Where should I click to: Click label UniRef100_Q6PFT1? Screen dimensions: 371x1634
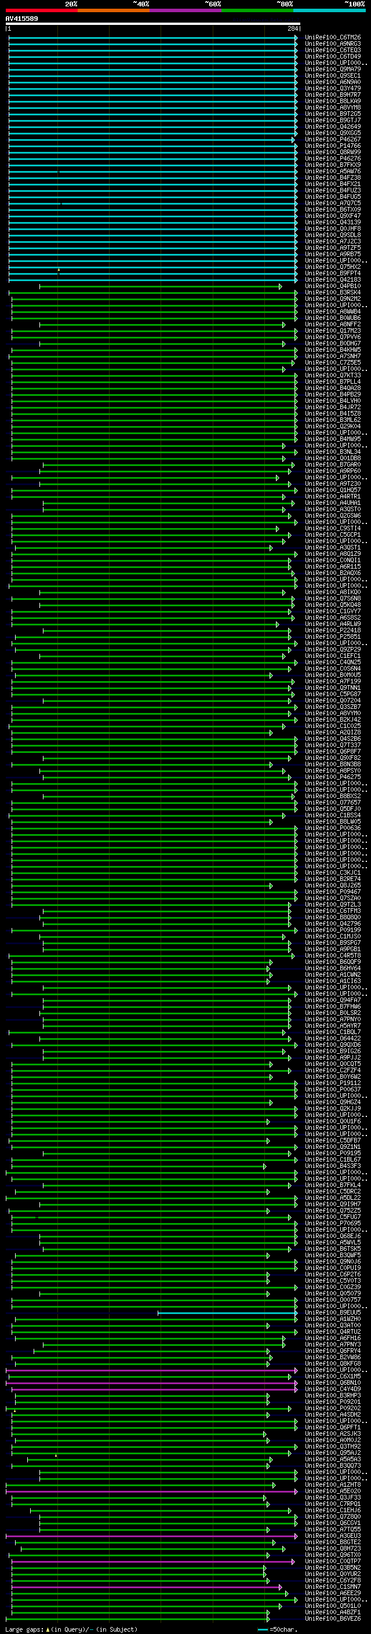pyautogui.click(x=333, y=1426)
